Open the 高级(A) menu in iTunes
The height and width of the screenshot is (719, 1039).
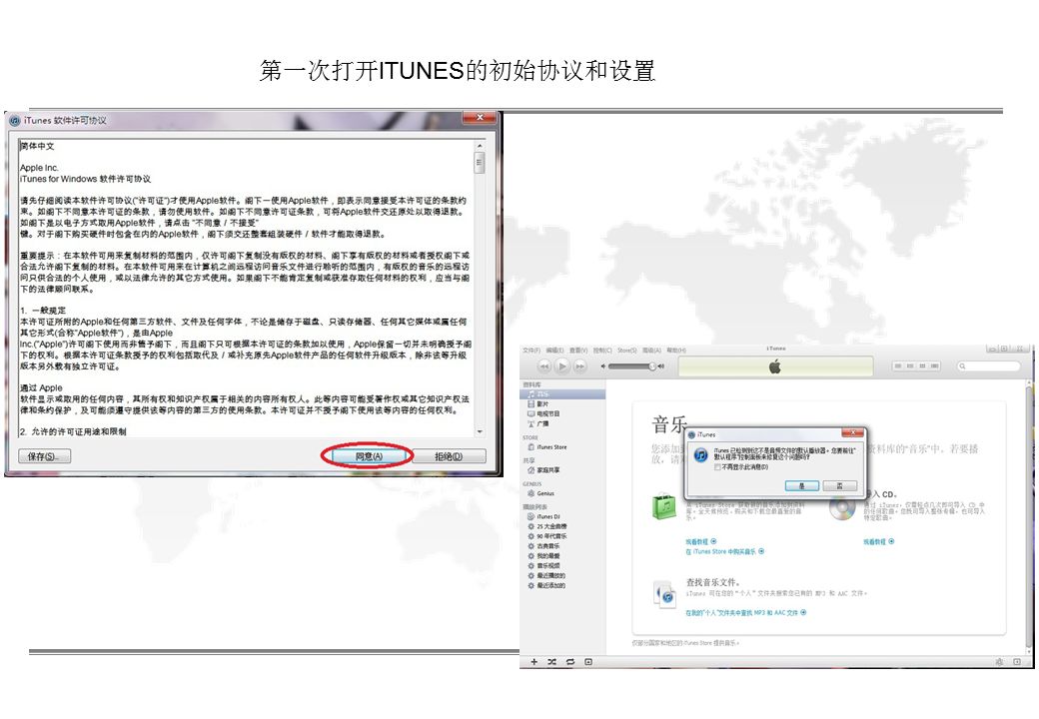[x=652, y=351]
